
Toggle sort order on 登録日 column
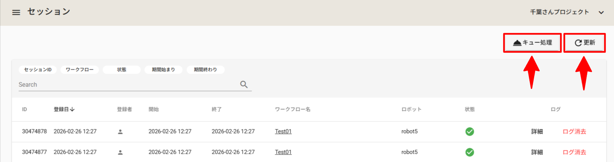[x=64, y=109]
